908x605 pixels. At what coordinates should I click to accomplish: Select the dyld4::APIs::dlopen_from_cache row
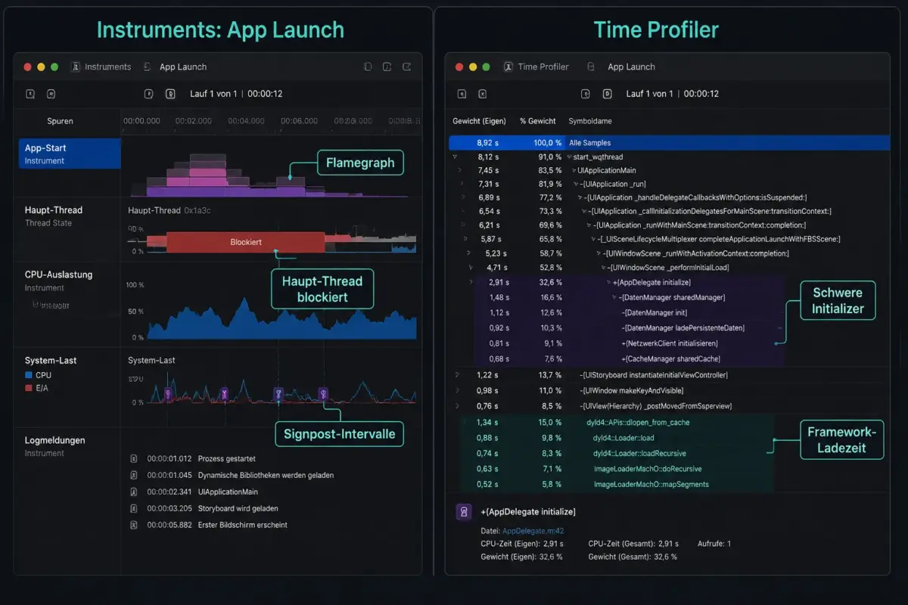(617, 423)
